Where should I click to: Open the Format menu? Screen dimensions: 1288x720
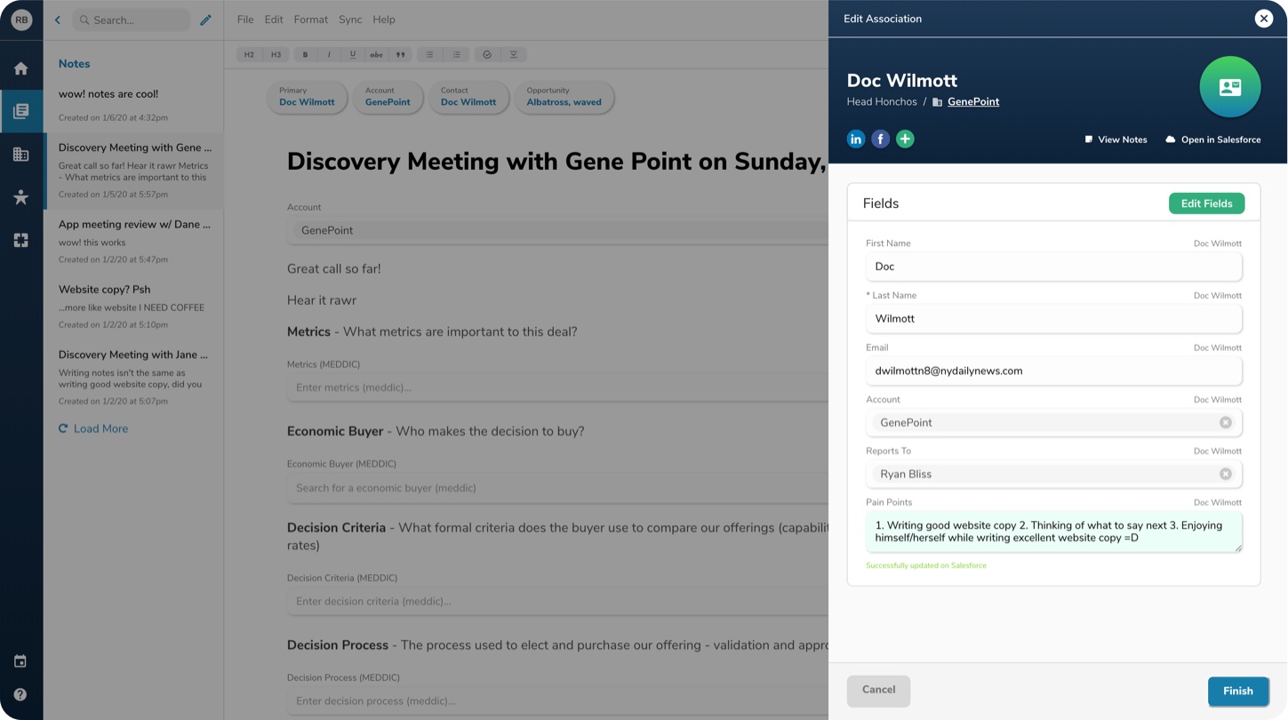coord(311,20)
